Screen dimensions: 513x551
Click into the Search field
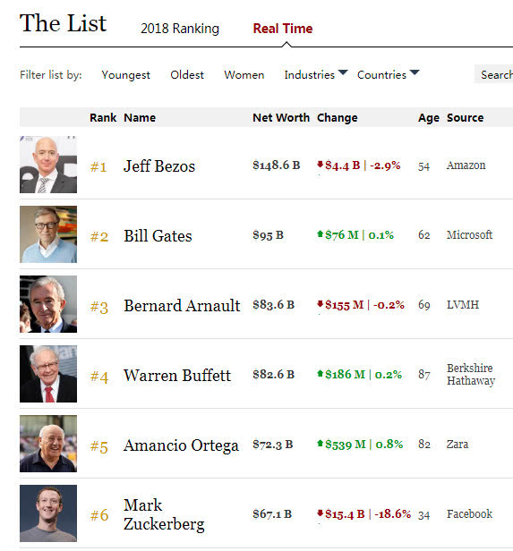point(493,74)
